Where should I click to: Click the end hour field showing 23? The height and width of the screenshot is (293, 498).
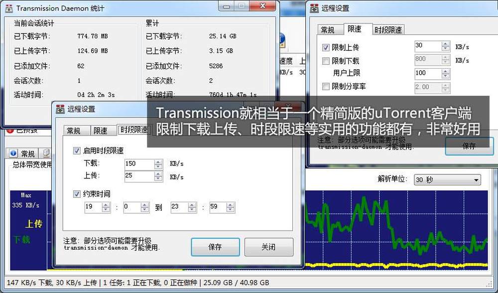[x=179, y=207]
